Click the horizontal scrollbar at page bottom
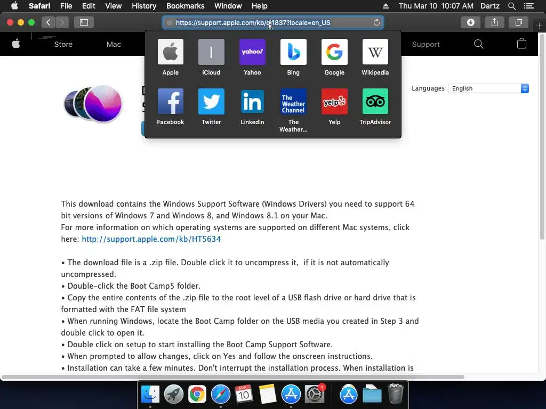Viewport: 546px width, 409px height. [x=232, y=377]
